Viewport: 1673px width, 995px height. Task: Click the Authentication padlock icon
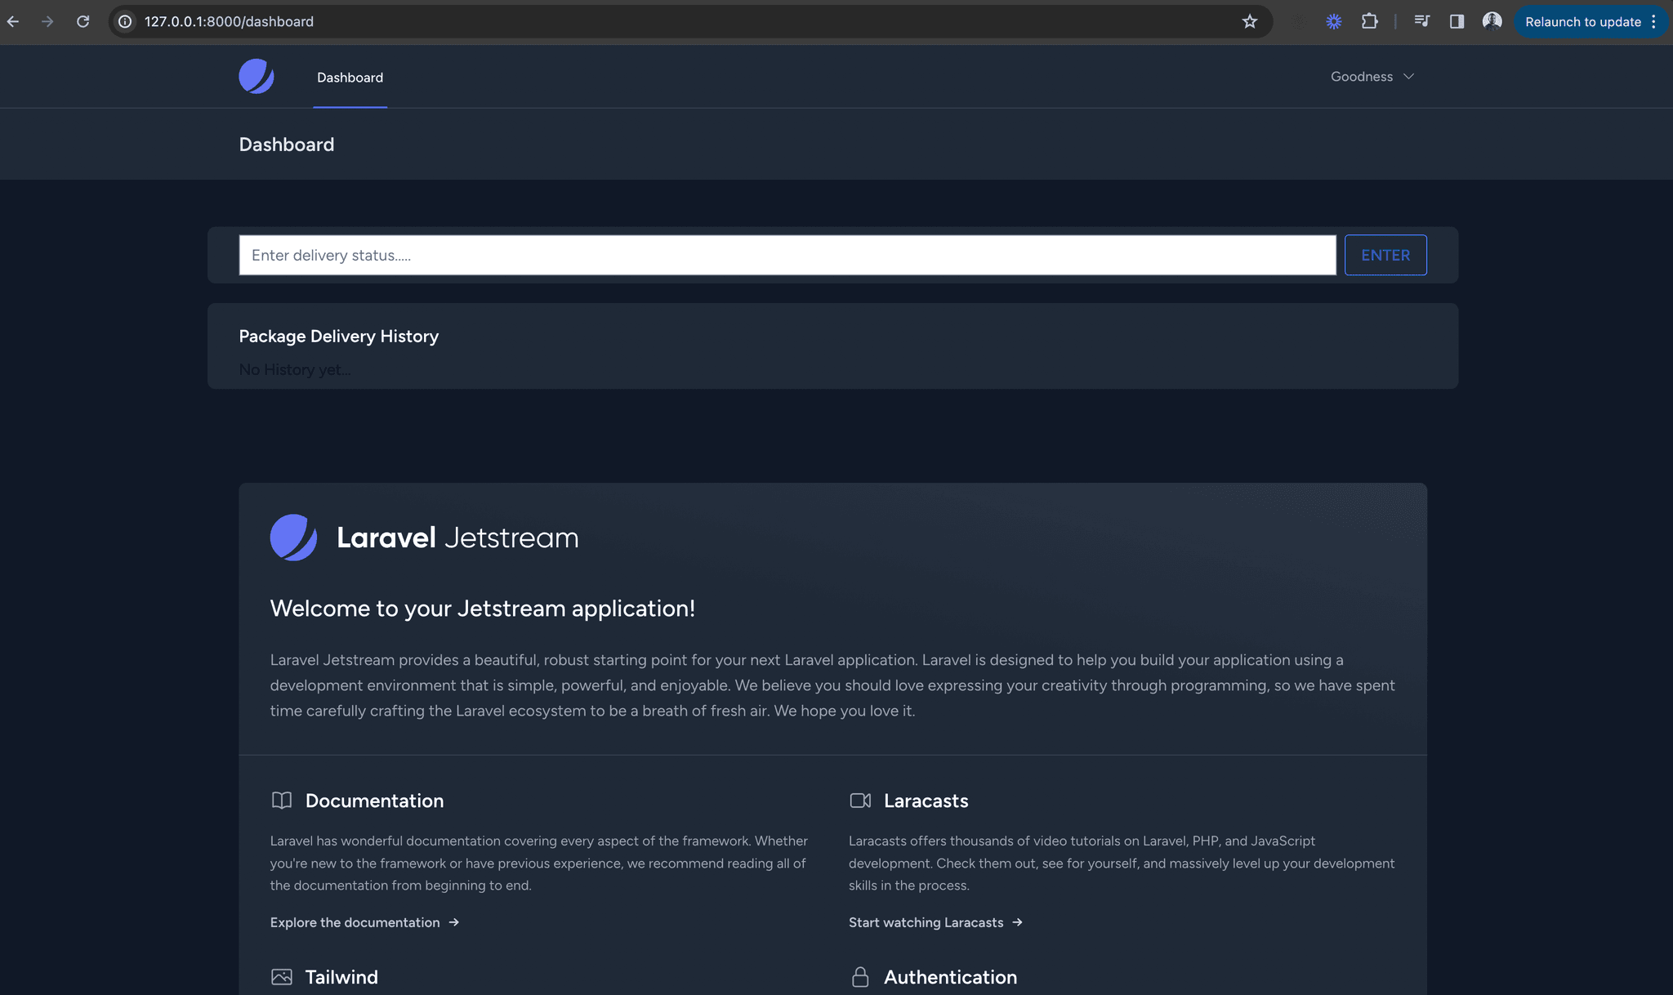[860, 976]
